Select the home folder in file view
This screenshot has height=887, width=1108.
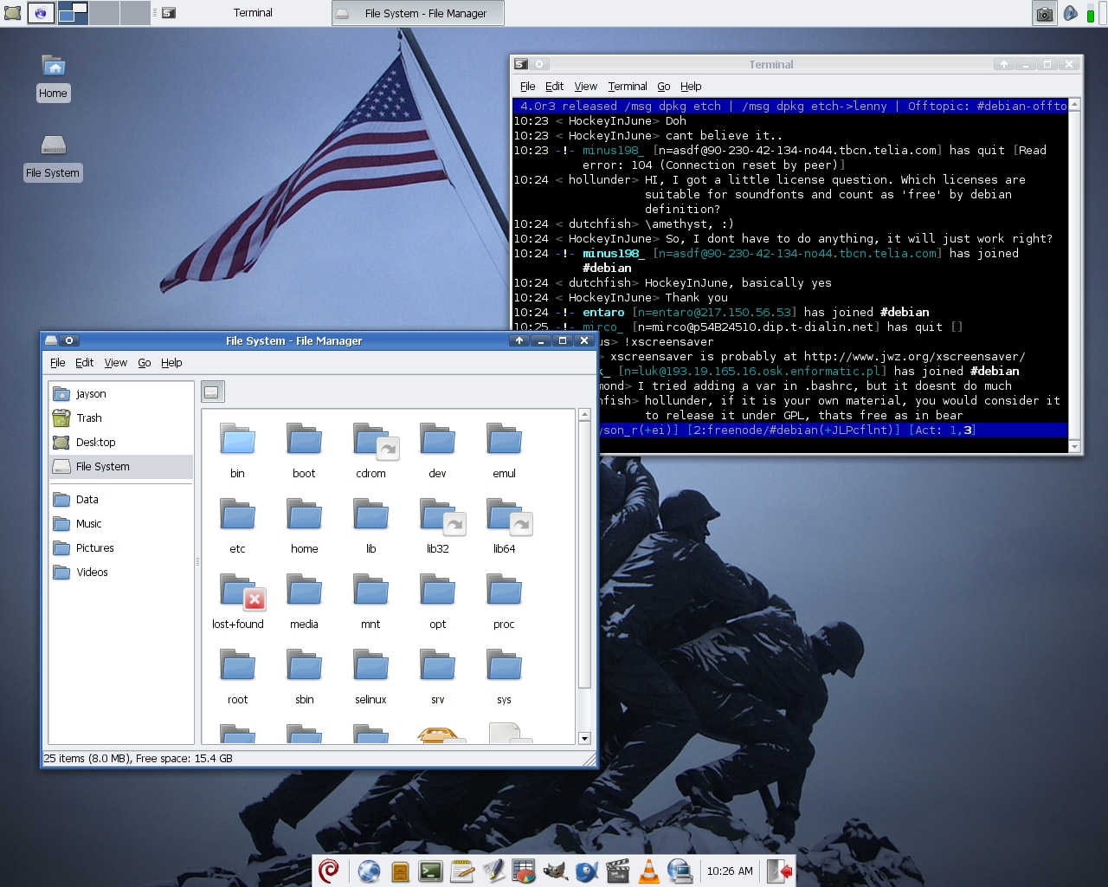click(x=304, y=526)
